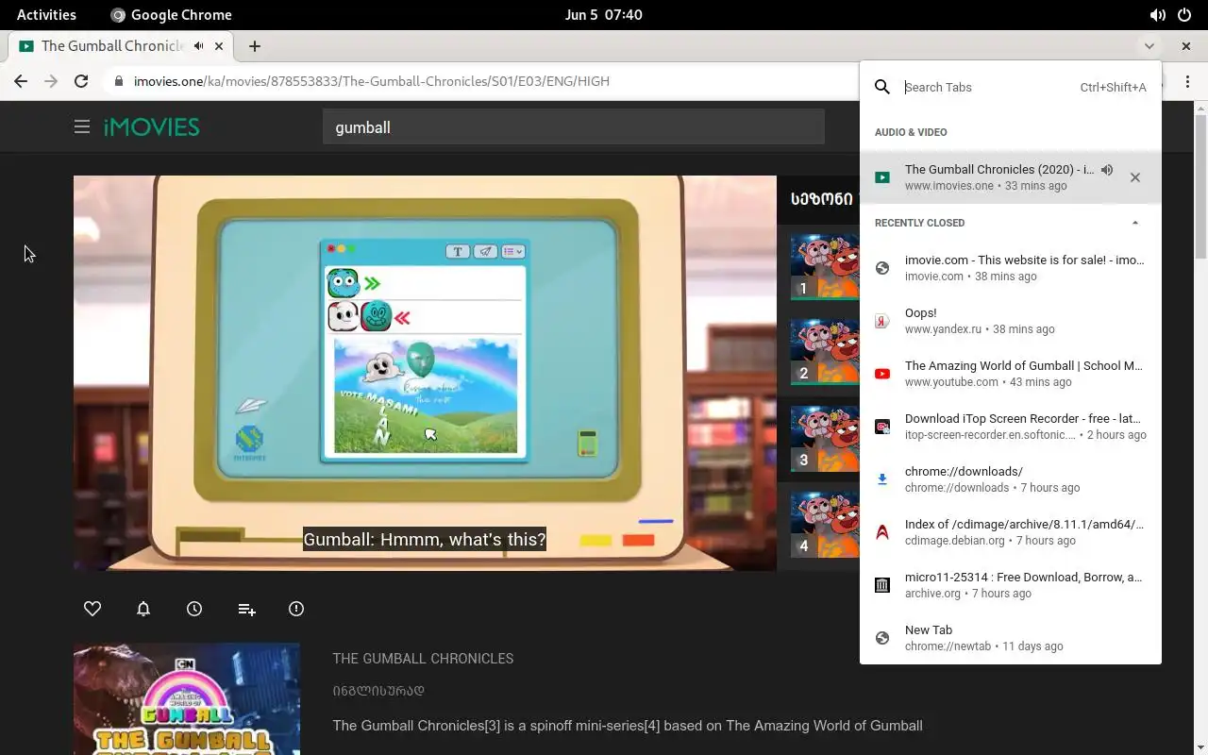This screenshot has height=755, width=1208.
Task: Click the address bar URL
Action: pos(372,81)
